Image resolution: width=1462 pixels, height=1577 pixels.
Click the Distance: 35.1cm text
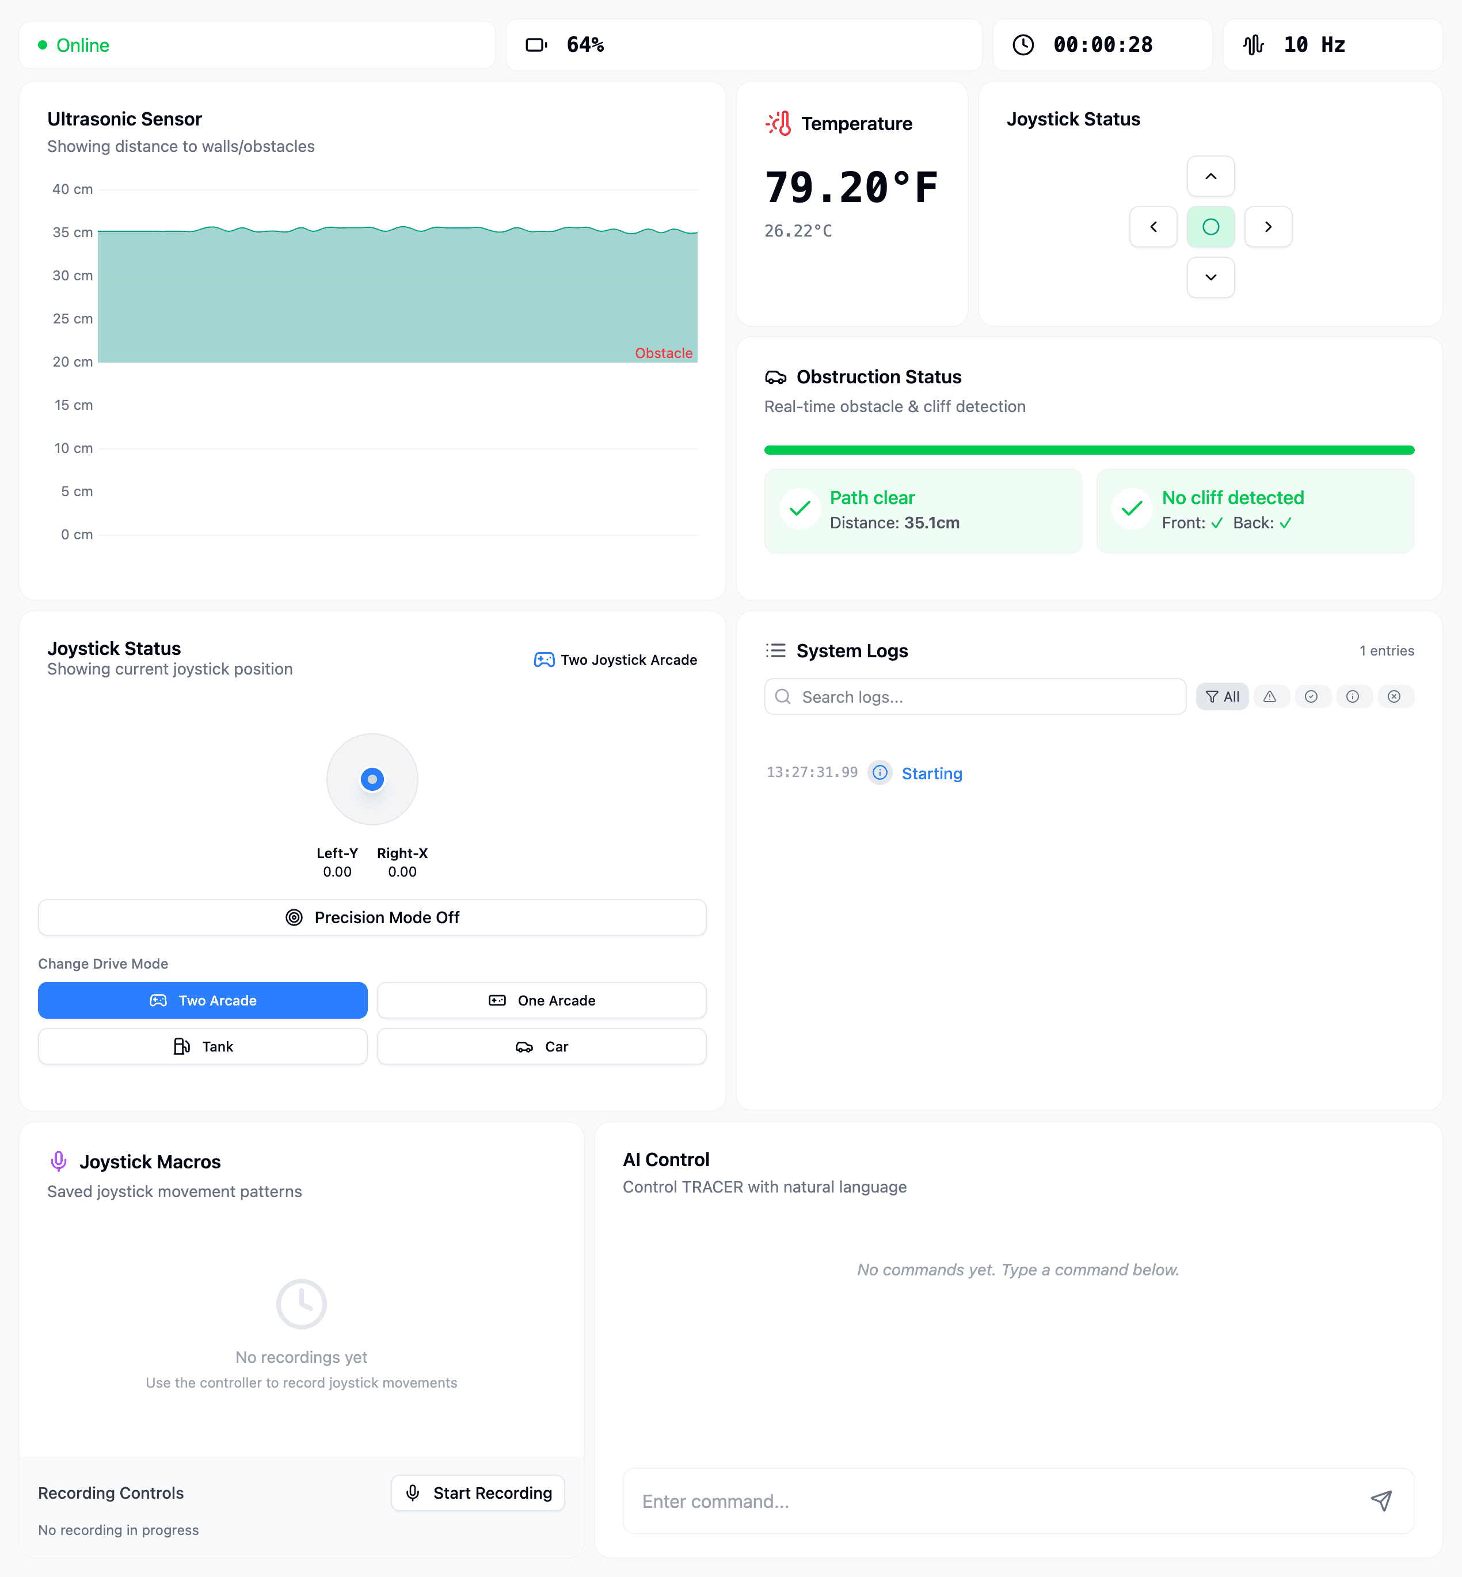pyautogui.click(x=894, y=523)
